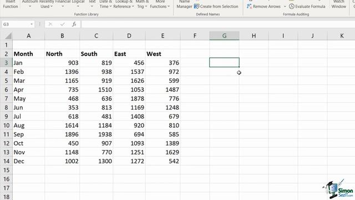Open the Math & Trig dropdown
Viewport: 355px width, 200px height.
coord(146,6)
